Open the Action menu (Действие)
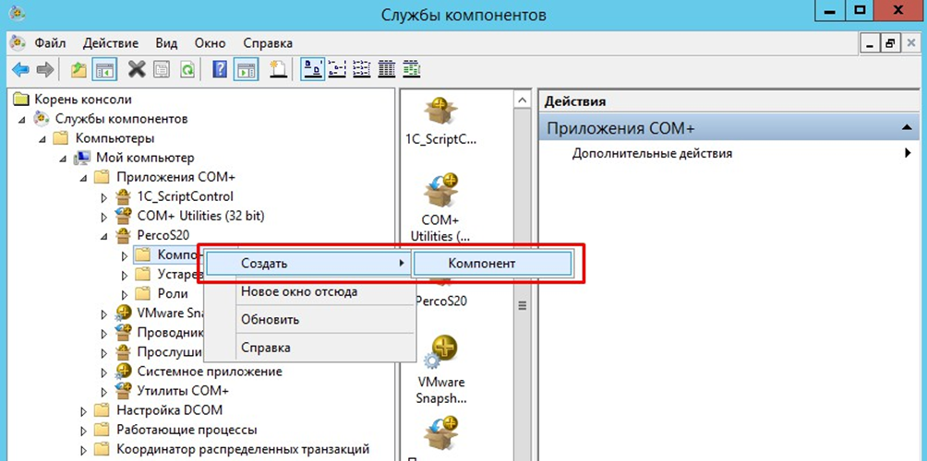Screen dimensions: 927x461 pos(111,43)
